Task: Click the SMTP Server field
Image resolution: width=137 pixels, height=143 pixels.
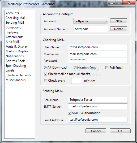Action: [98, 106]
